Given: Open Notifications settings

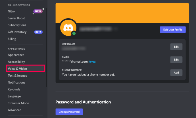Looking at the screenshot, I should point(16,82).
